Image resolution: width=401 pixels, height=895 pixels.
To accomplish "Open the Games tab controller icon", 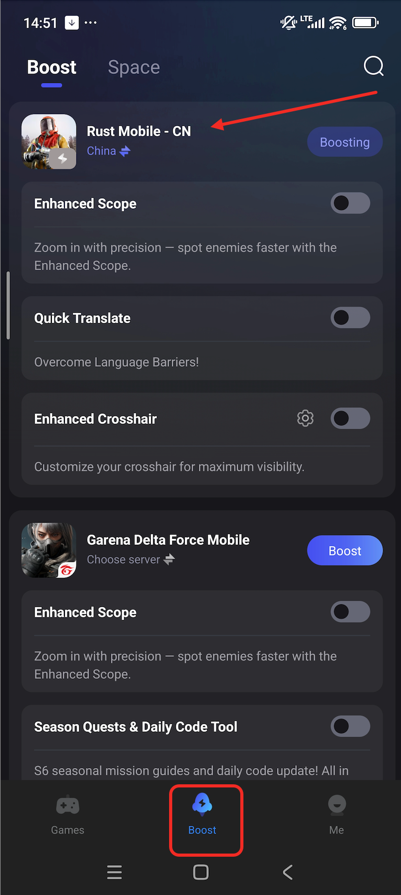I will [68, 805].
